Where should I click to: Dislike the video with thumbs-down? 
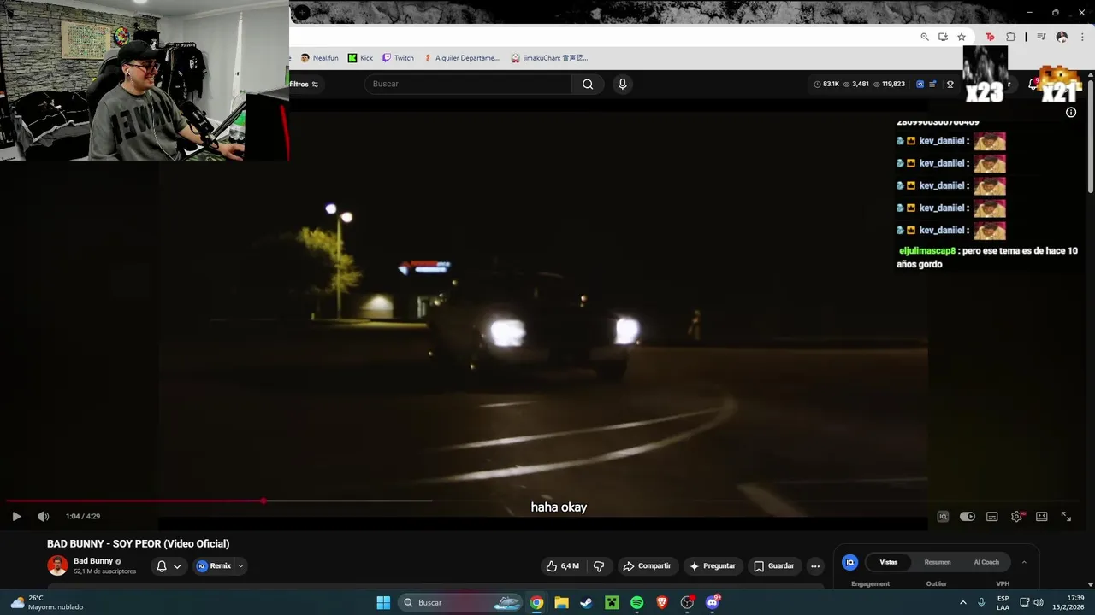[599, 565]
